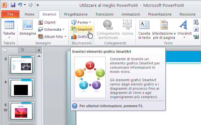This screenshot has width=201, height=125.
Task: Insert a SmartArt graphic
Action: [x=81, y=29]
